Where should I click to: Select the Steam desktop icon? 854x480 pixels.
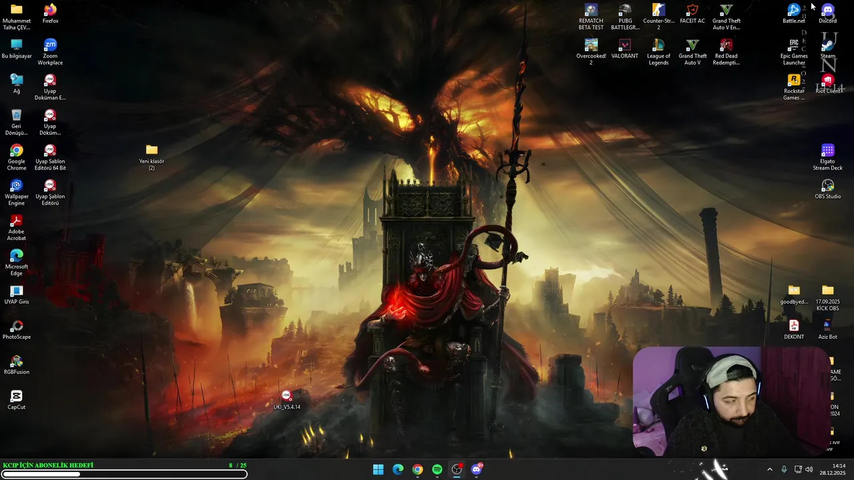(828, 49)
